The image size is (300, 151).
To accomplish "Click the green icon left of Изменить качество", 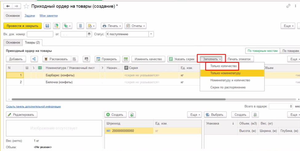I will [126, 59].
